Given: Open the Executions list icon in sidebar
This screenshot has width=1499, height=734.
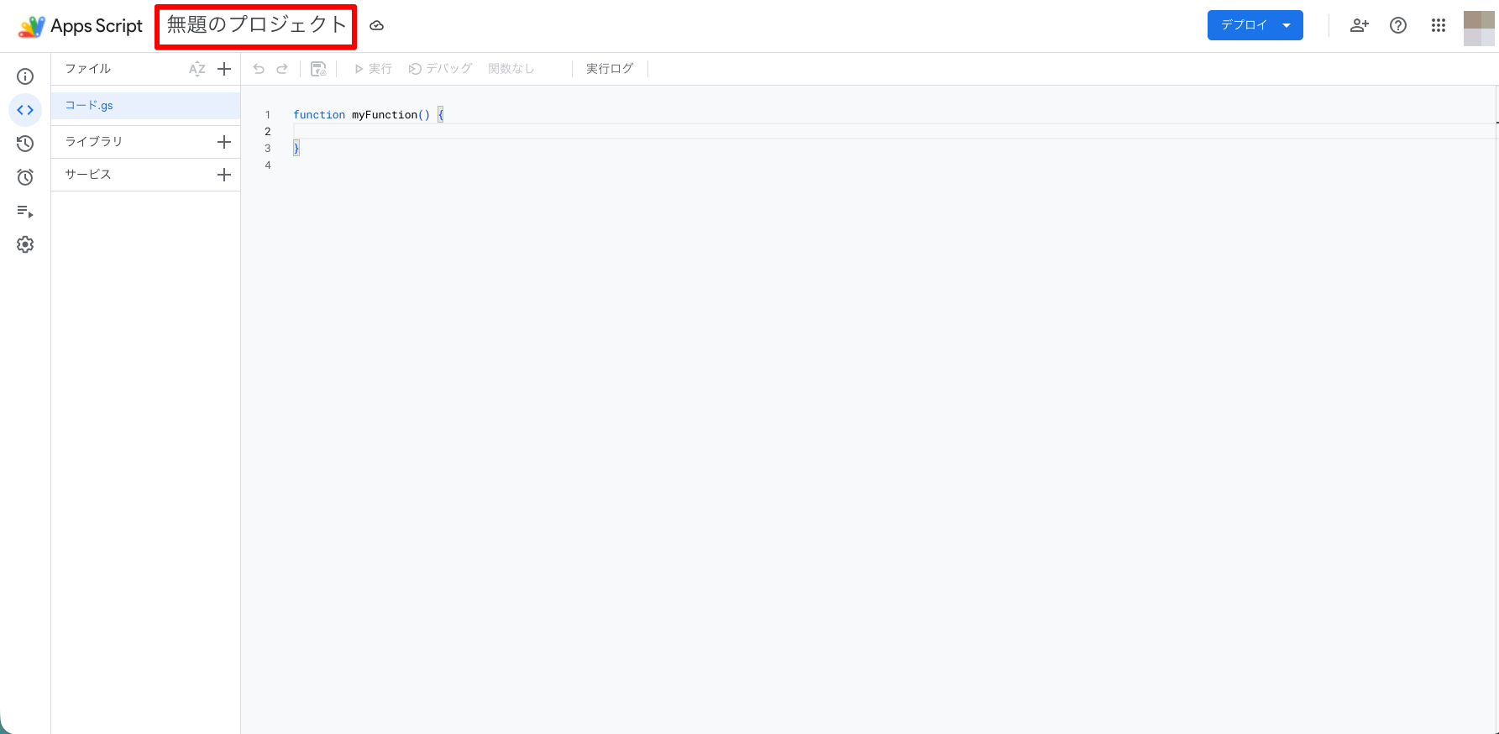Looking at the screenshot, I should [x=25, y=211].
